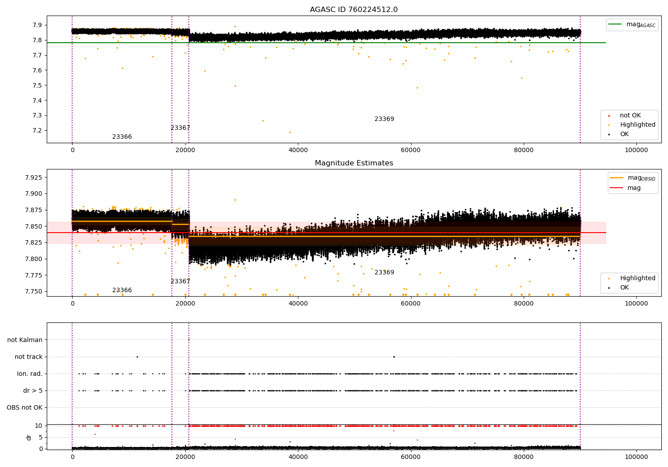Click the '7.8' y-axis tick label
Viewport: 668px width, 467px height.
click(37, 40)
